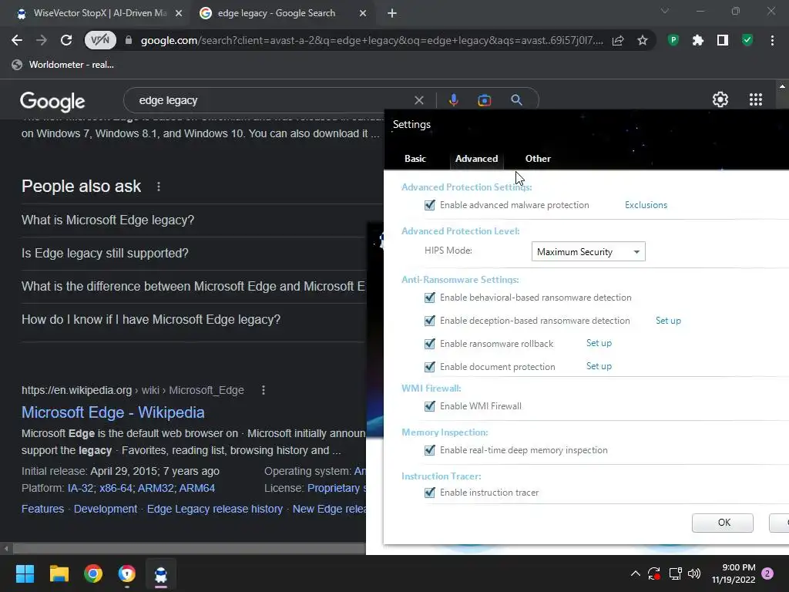Clear the search box with the X icon
This screenshot has height=592, width=789.
(418, 100)
